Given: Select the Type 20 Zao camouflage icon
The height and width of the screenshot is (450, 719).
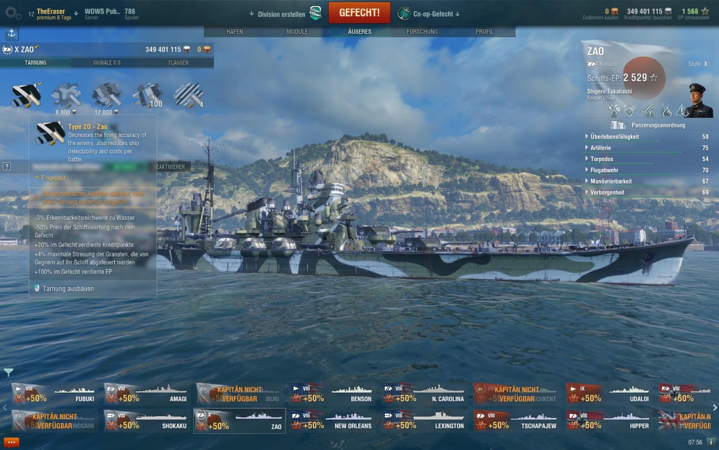Looking at the screenshot, I should (x=26, y=95).
